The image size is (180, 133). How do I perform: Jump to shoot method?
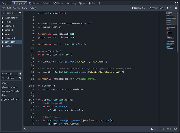pos(11,95)
